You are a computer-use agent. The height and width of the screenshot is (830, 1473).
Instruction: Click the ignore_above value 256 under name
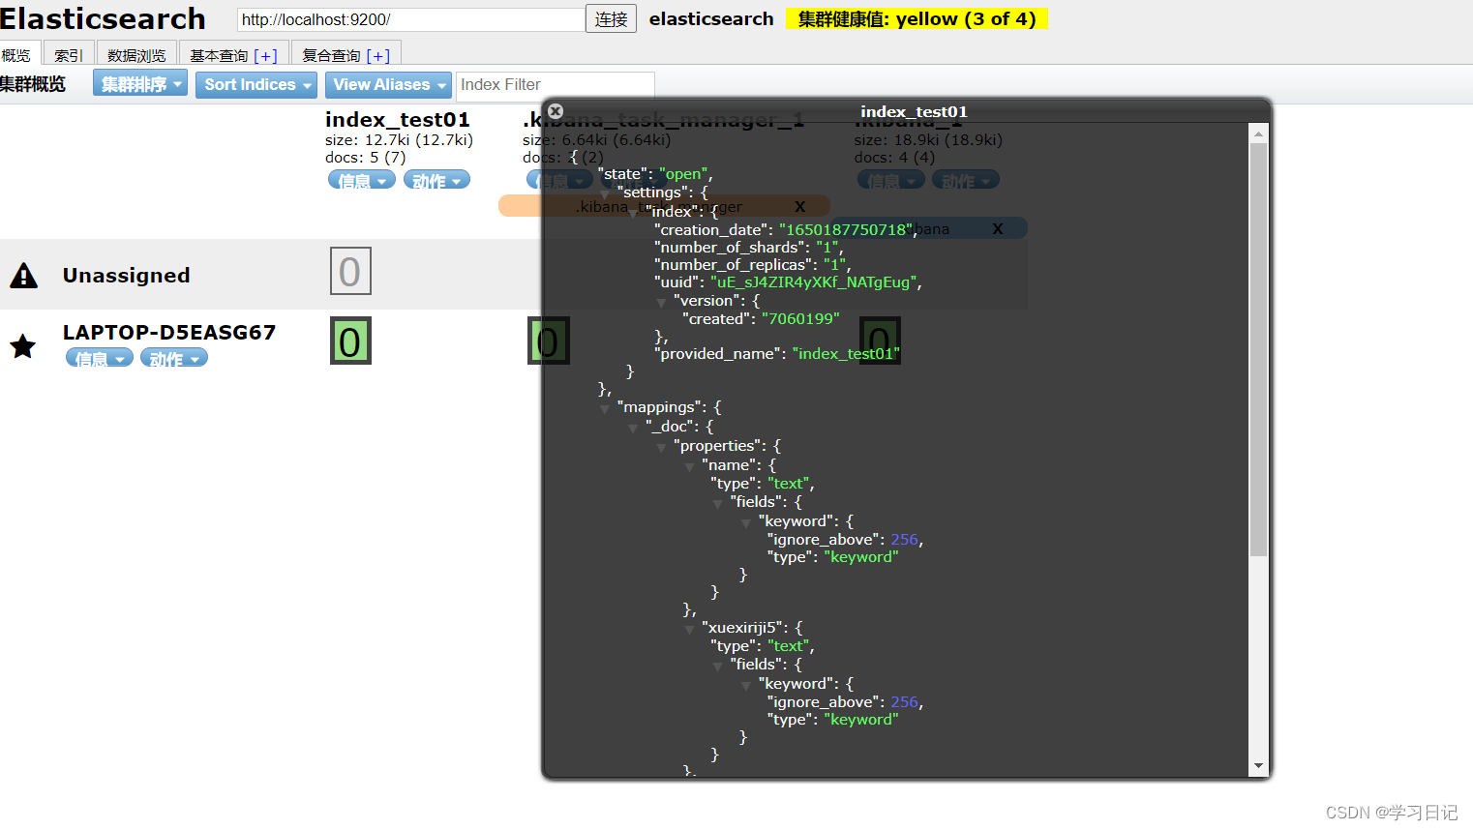[x=905, y=540]
